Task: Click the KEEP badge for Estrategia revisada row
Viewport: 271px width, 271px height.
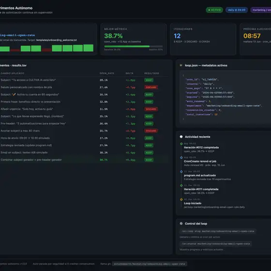Action: point(149,145)
